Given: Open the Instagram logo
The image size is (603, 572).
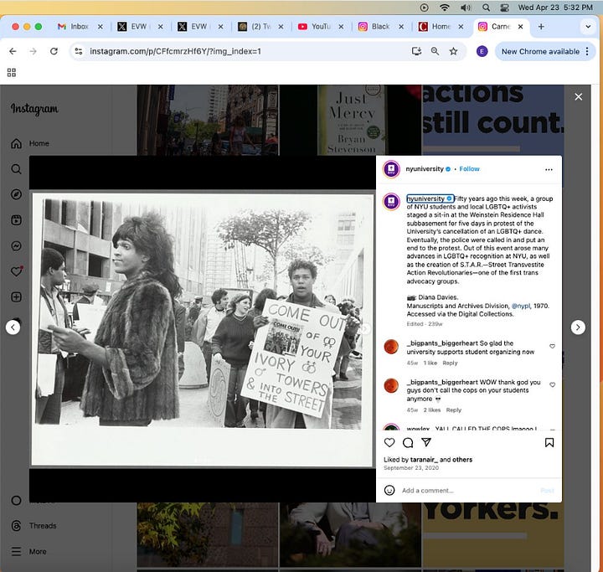Looking at the screenshot, I should (x=34, y=109).
